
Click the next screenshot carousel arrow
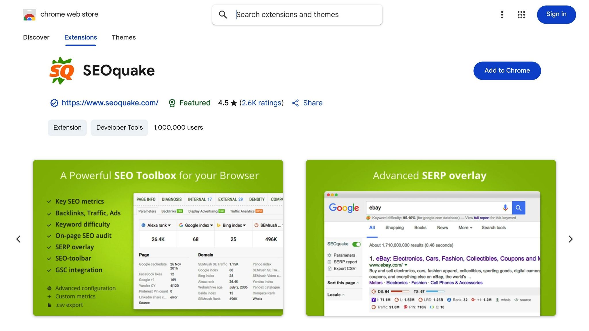click(x=570, y=239)
